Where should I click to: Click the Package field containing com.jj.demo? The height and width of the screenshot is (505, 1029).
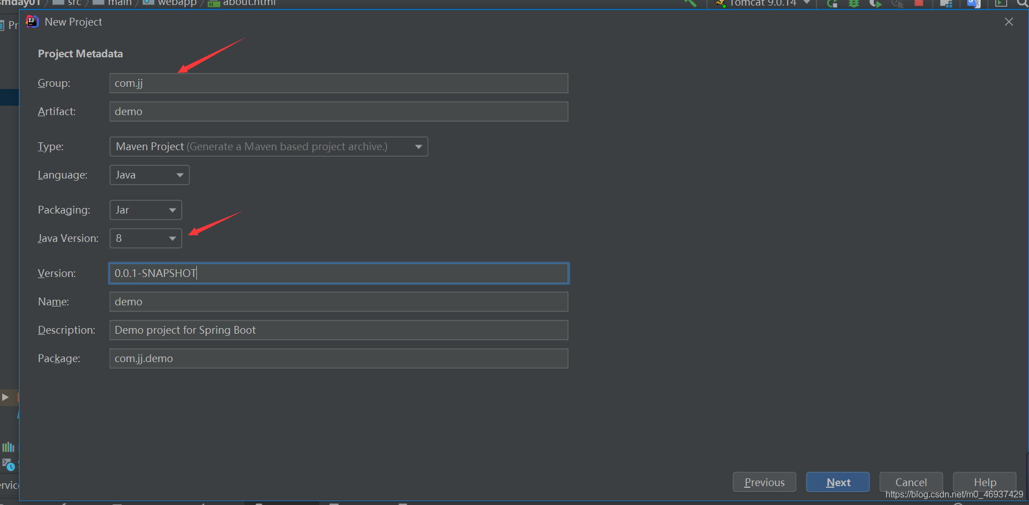[339, 359]
